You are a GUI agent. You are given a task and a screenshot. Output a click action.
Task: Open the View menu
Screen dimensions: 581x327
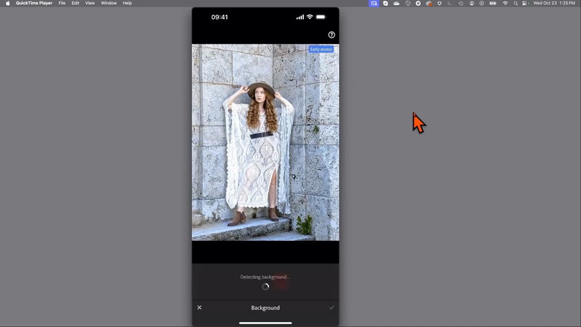90,3
